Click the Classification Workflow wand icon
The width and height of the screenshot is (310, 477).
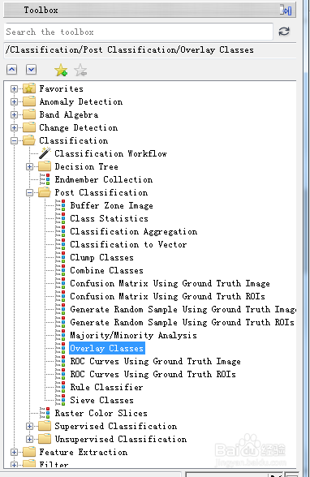click(45, 153)
